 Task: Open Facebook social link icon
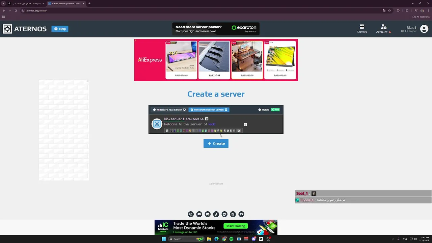[x=233, y=214]
